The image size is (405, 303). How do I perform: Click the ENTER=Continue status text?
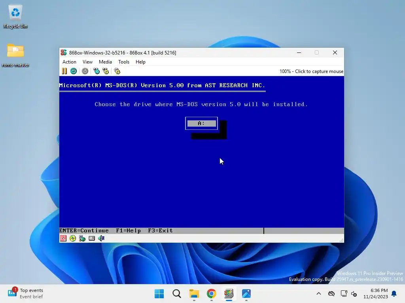[x=84, y=230]
